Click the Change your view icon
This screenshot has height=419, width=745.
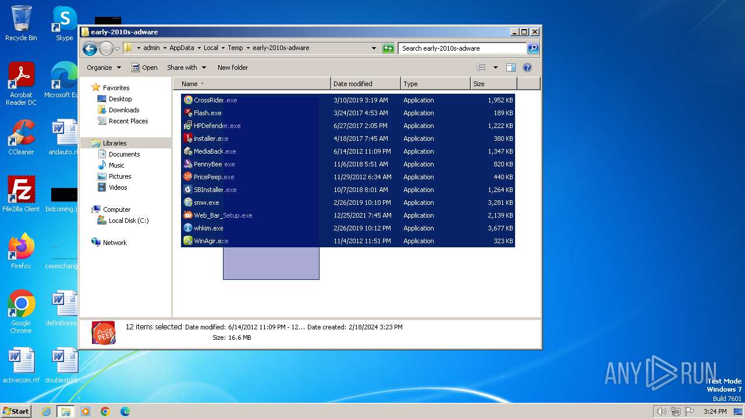[481, 68]
